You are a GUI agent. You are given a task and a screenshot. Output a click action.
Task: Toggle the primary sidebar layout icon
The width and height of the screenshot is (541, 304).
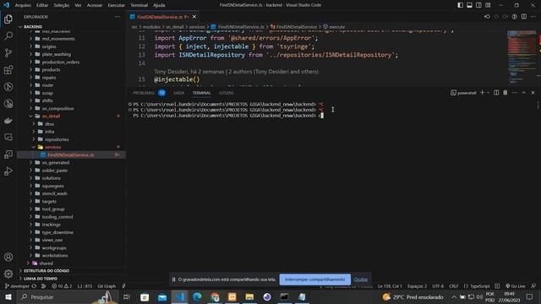pos(460,5)
